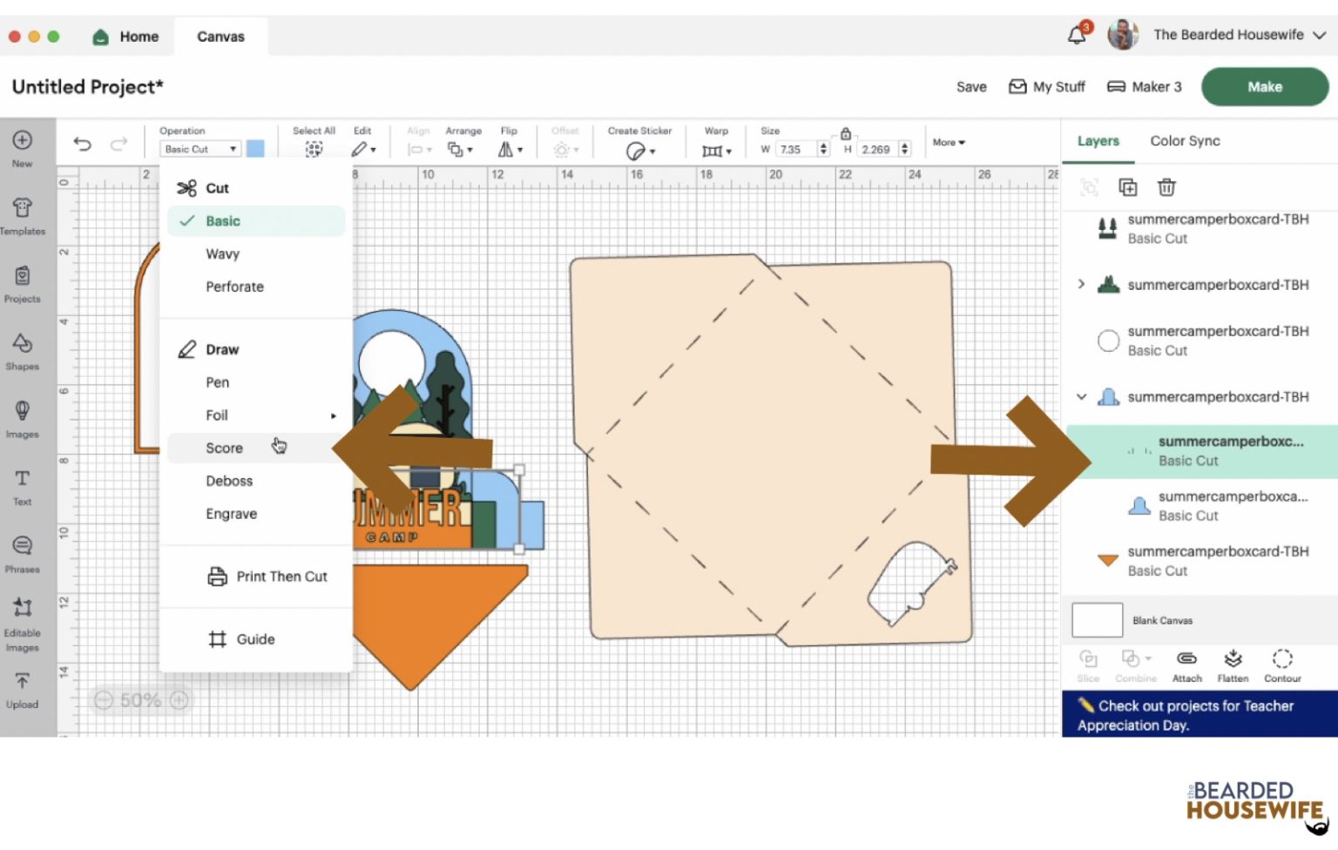Click the Undo arrow icon
Image resolution: width=1338 pixels, height=850 pixels.
tap(83, 144)
